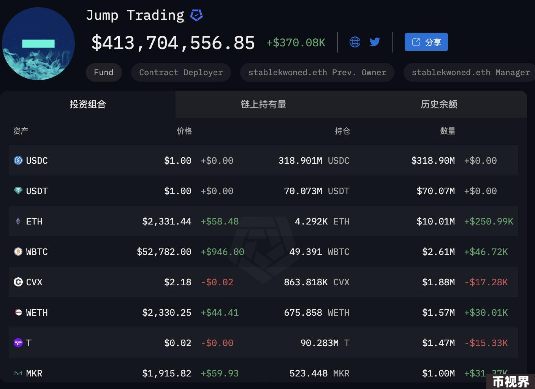Screen dimensions: 535x389
Task: Click the CVX asset name
Action: [x=34, y=282]
